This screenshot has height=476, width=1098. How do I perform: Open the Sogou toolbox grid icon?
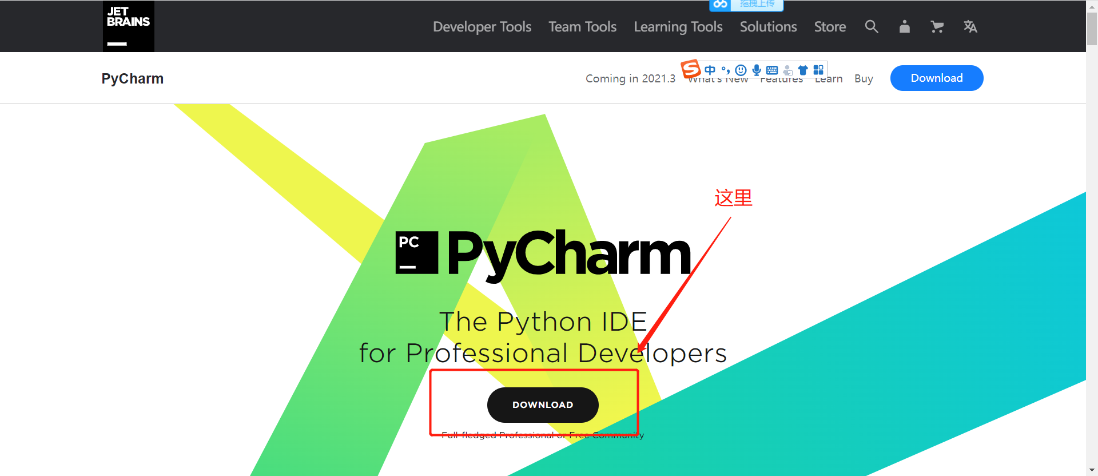(818, 70)
